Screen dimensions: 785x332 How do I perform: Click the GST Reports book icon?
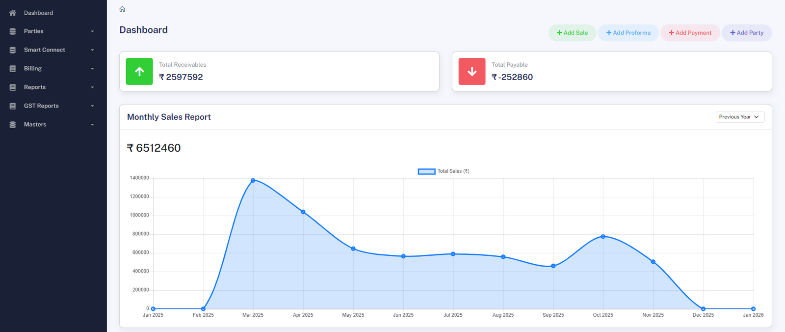(13, 106)
